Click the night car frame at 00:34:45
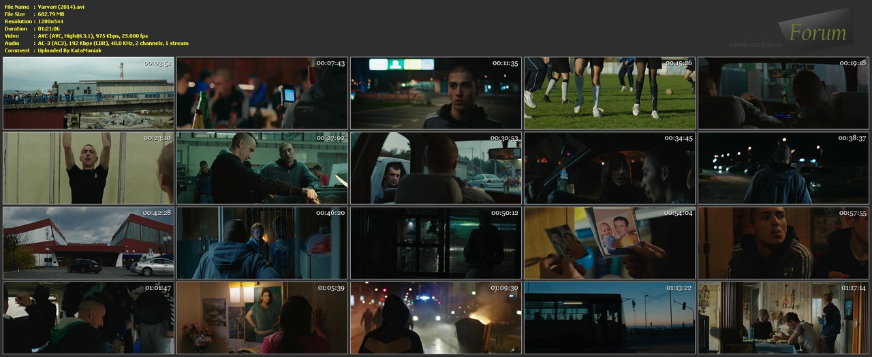This screenshot has width=872, height=357. (x=610, y=168)
